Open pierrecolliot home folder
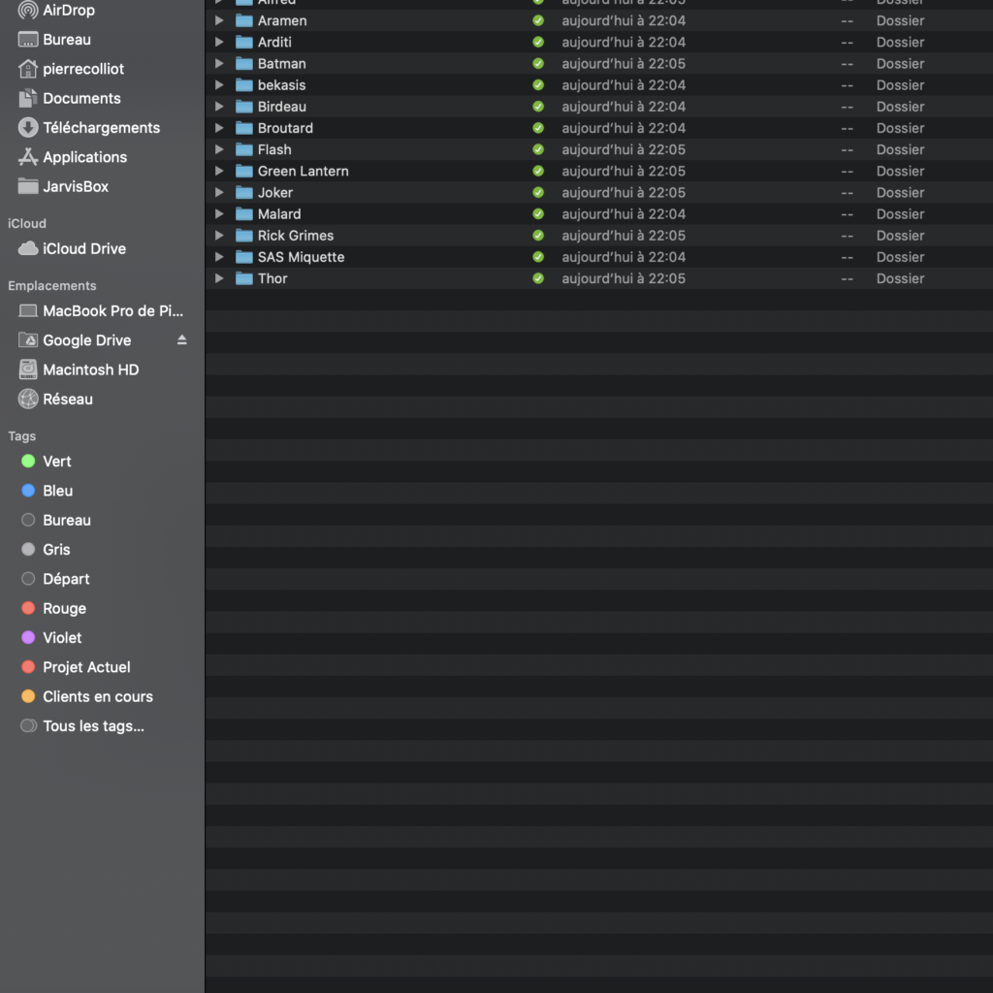 (x=83, y=69)
